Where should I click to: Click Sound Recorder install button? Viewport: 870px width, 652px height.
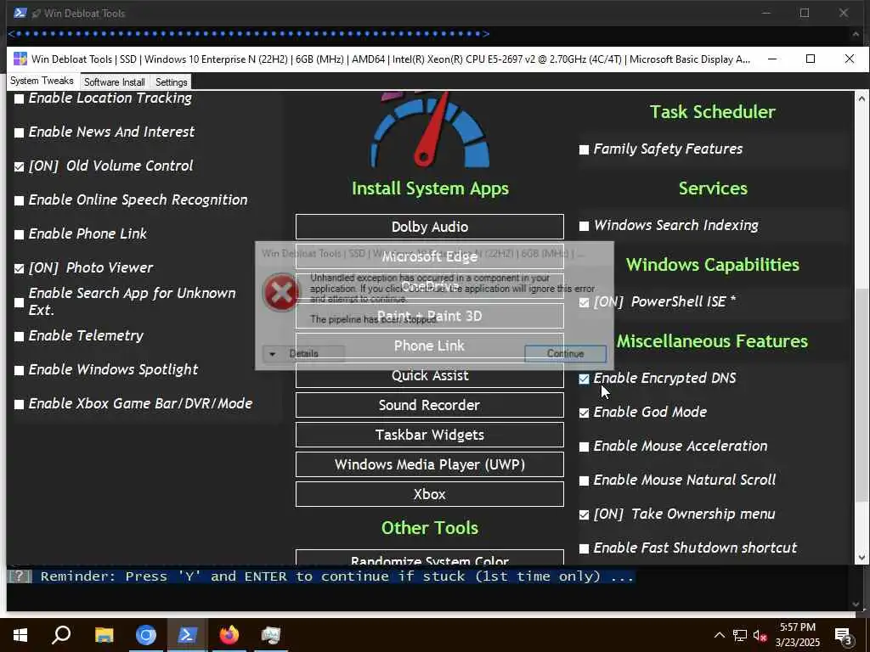point(429,405)
